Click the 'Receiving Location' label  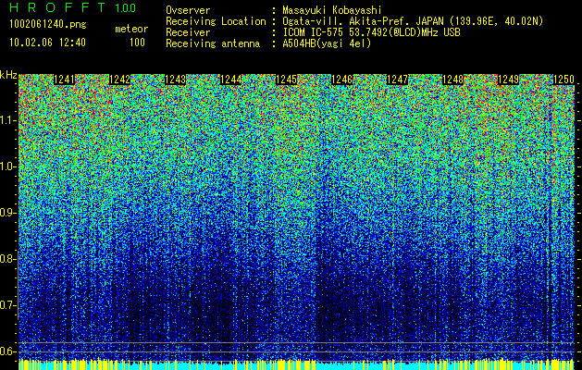tap(216, 21)
